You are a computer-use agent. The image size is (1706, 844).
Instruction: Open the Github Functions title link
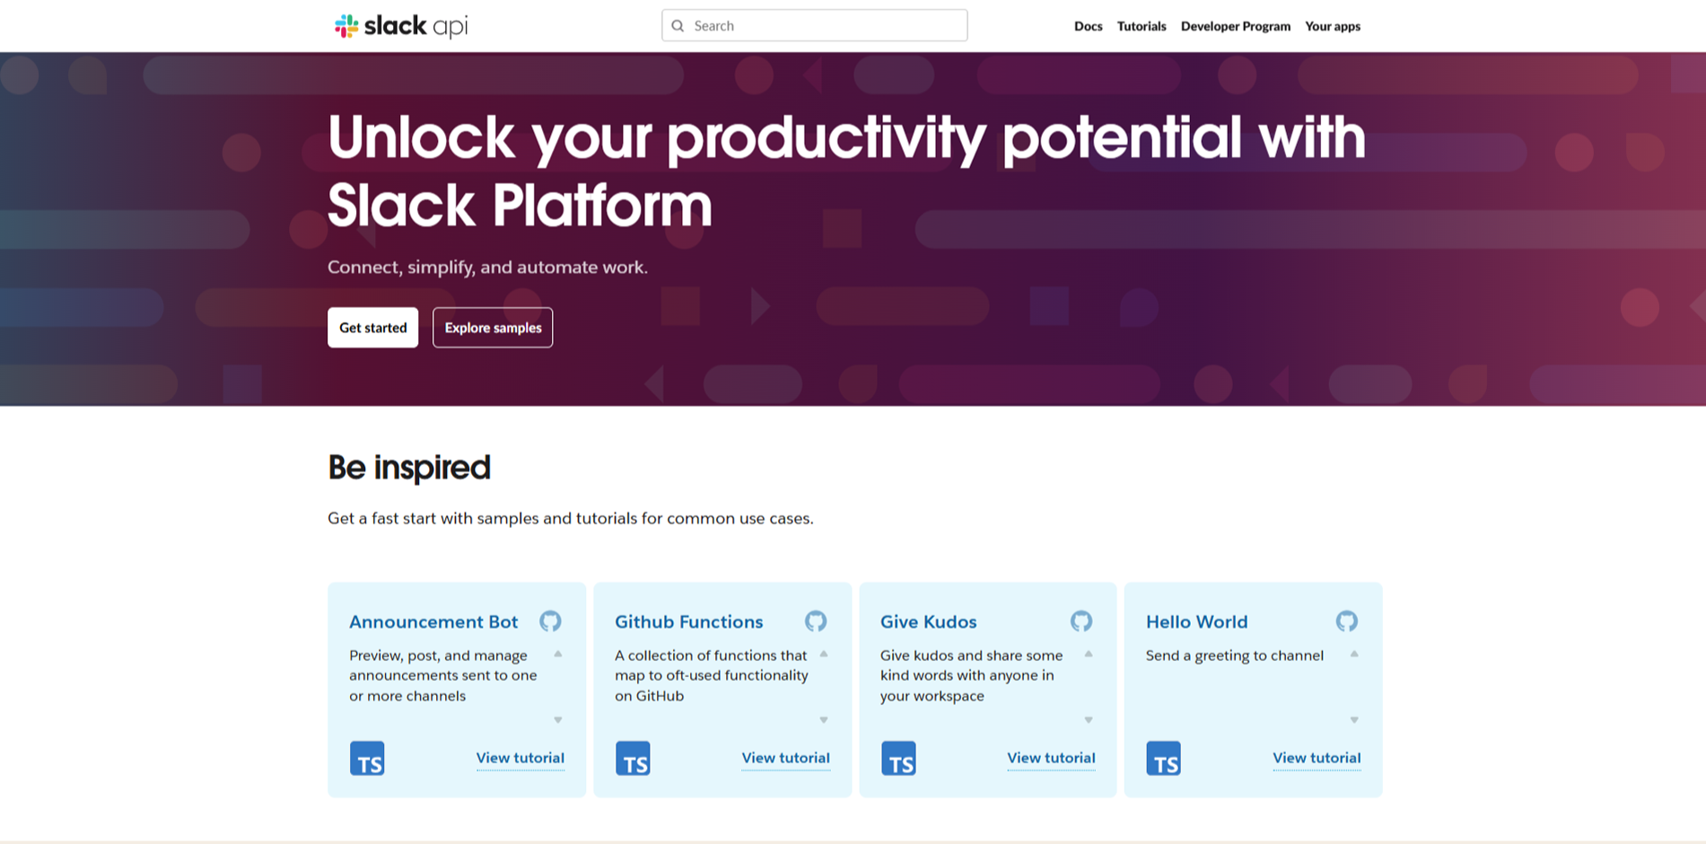coord(688,621)
